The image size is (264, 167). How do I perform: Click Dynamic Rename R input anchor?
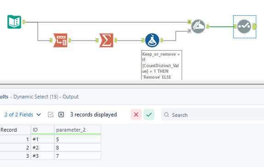189,31
